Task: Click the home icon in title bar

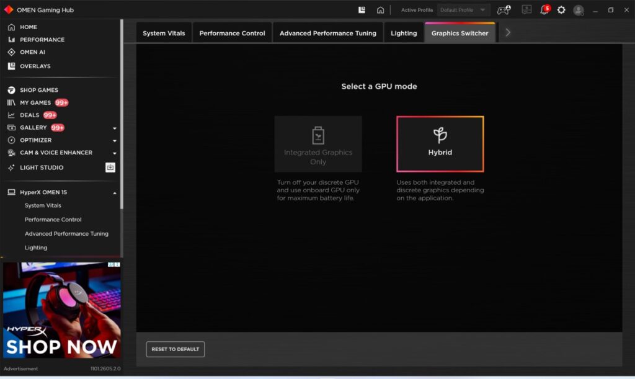Action: 380,10
